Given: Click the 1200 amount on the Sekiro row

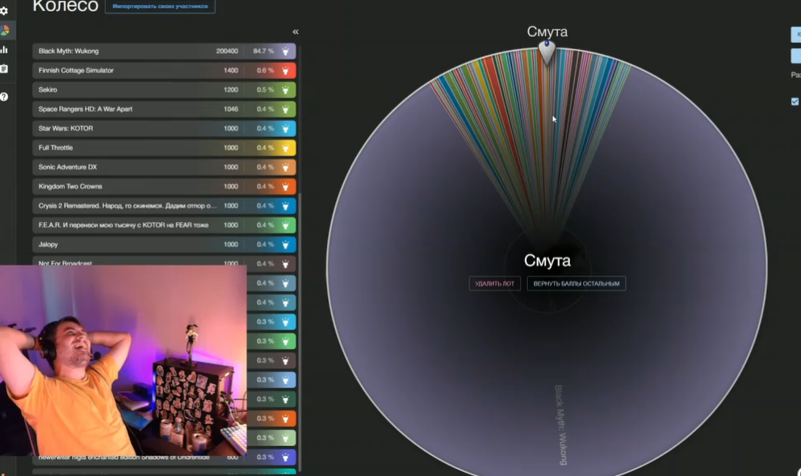Looking at the screenshot, I should pos(231,90).
